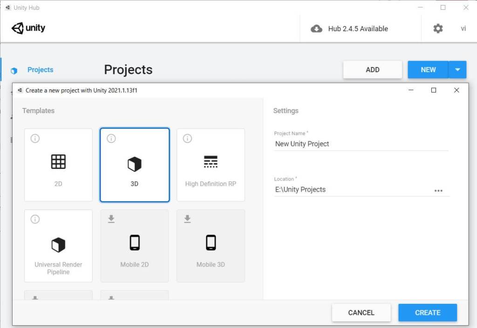Click CREATE to make the project
The height and width of the screenshot is (328, 477).
(x=428, y=313)
